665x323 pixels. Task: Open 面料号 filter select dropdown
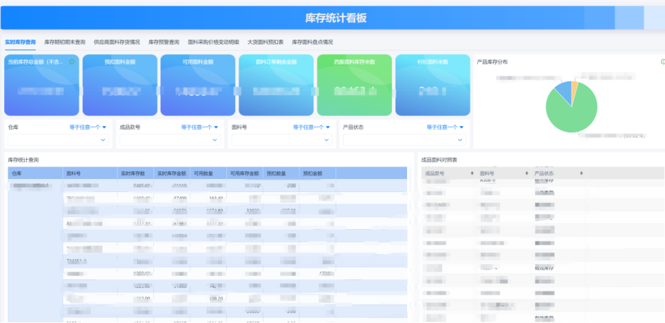[328, 140]
